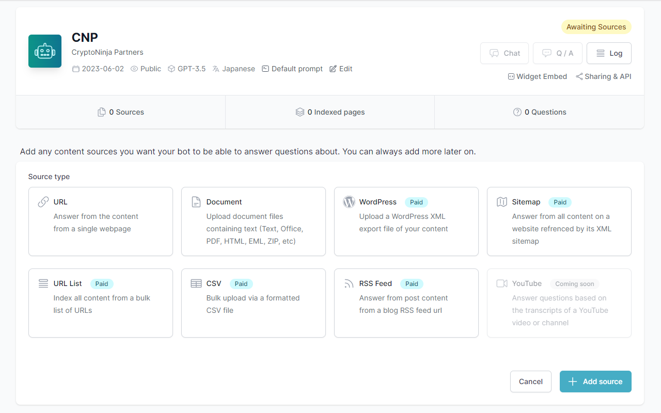Click the prompt icon beside Default prompt
Image resolution: width=661 pixels, height=413 pixels.
265,69
